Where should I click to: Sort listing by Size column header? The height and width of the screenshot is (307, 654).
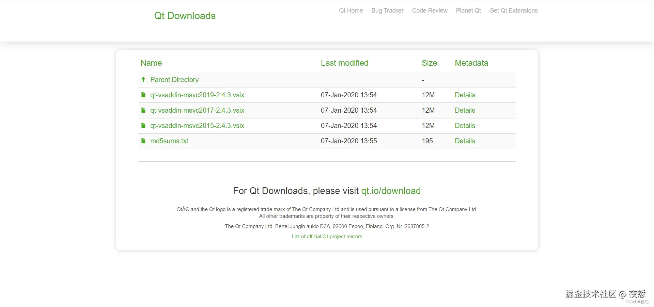pyautogui.click(x=430, y=63)
